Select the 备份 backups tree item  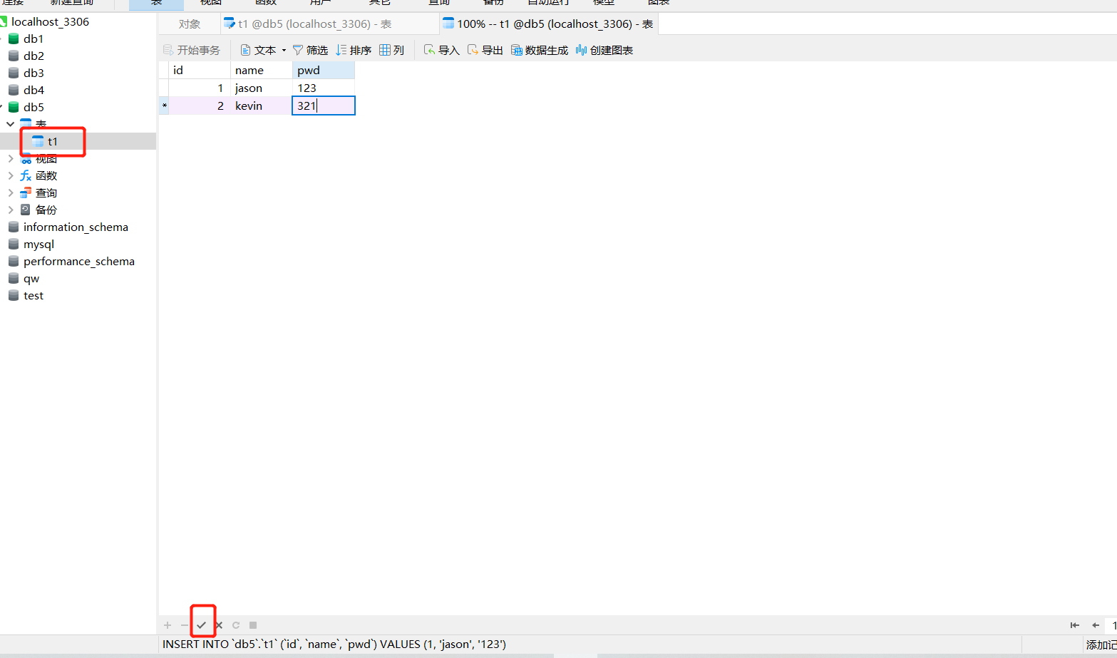click(x=46, y=210)
